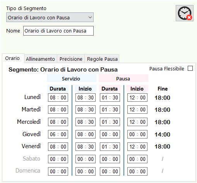
Task: Click Lunedì Servizio Durata time field
Action: 58,97
